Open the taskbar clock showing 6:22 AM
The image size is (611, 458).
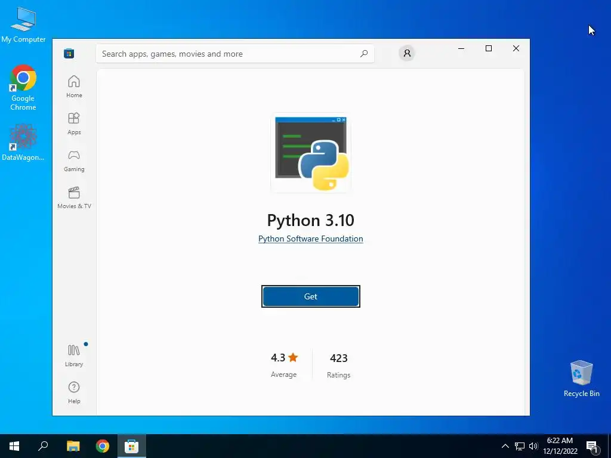tap(560, 446)
